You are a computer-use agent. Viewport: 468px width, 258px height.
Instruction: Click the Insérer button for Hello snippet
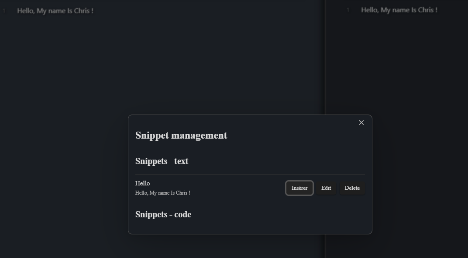(299, 188)
